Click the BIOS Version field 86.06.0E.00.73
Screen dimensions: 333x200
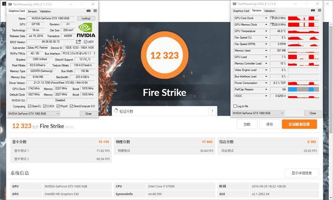(50, 41)
